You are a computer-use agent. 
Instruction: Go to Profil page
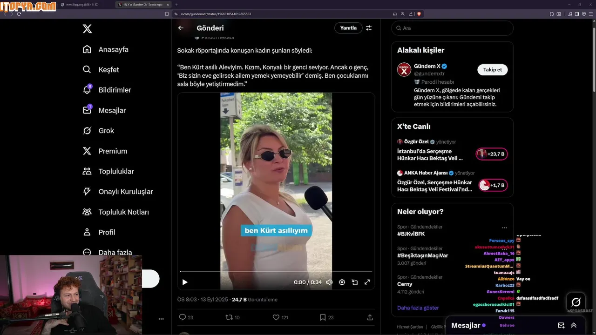(99, 232)
